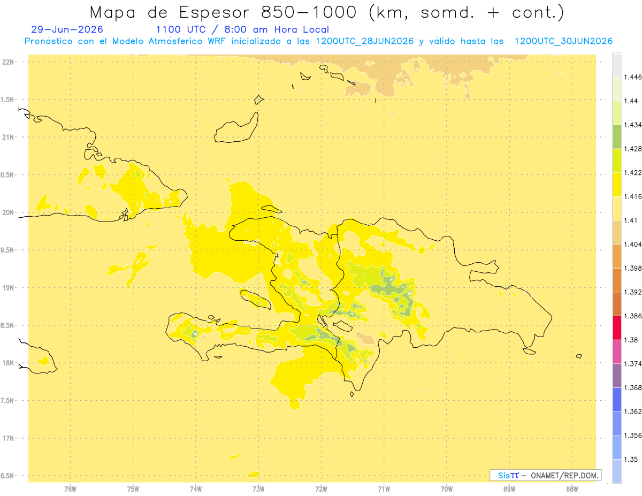This screenshot has height=496, width=642.
Task: Select the date label '29-Jun-2026'
Action: click(x=67, y=29)
